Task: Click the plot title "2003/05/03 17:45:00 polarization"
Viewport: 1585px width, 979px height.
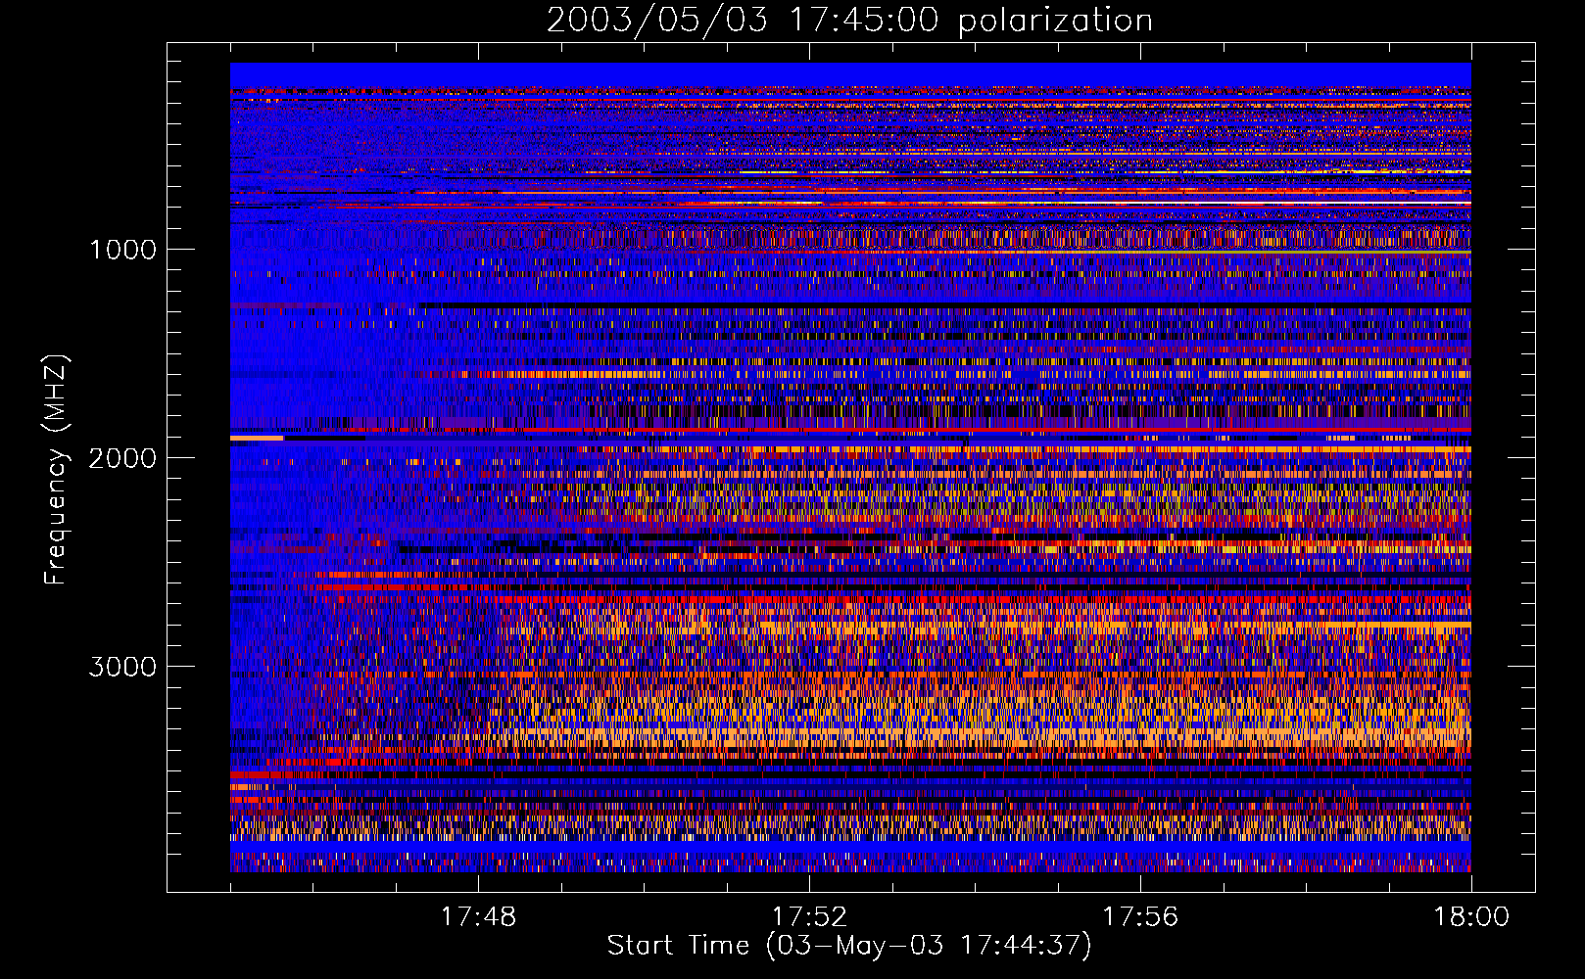Action: point(849,21)
